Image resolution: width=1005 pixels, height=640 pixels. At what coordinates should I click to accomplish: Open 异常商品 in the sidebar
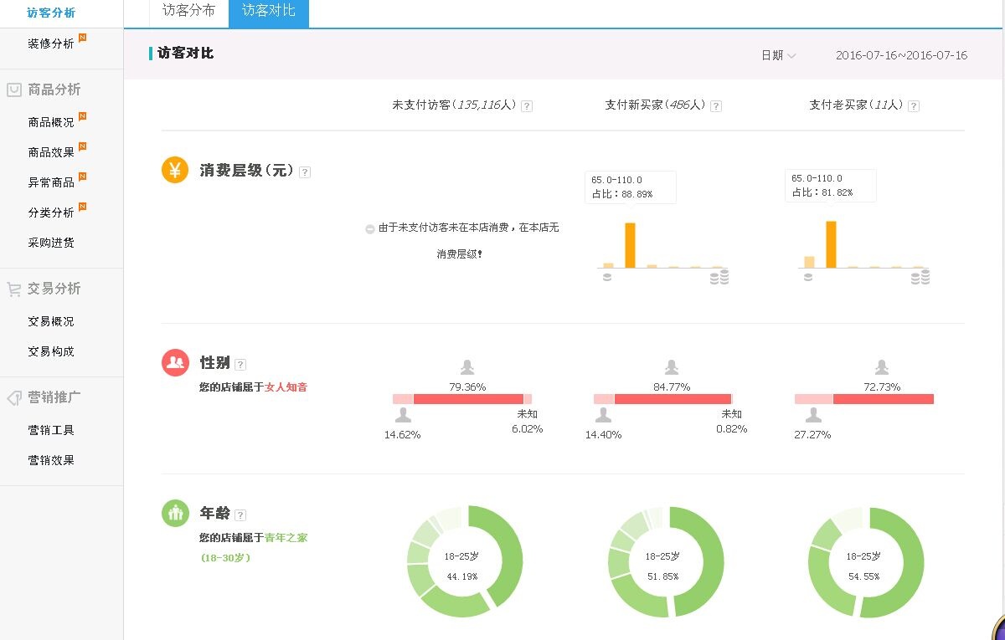pos(51,182)
